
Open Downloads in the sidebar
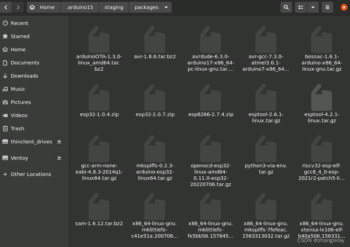tap(34, 76)
